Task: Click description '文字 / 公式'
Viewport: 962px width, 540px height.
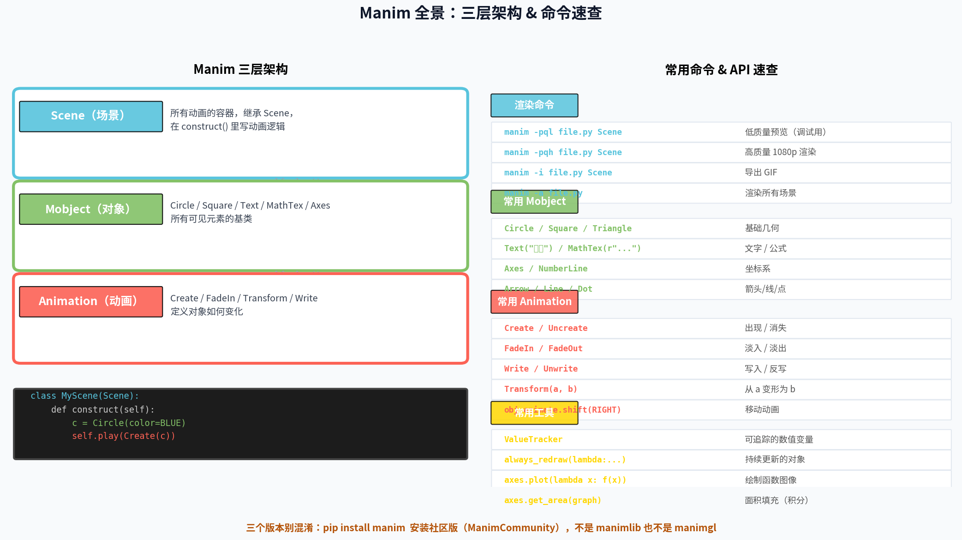Action: pyautogui.click(x=765, y=248)
